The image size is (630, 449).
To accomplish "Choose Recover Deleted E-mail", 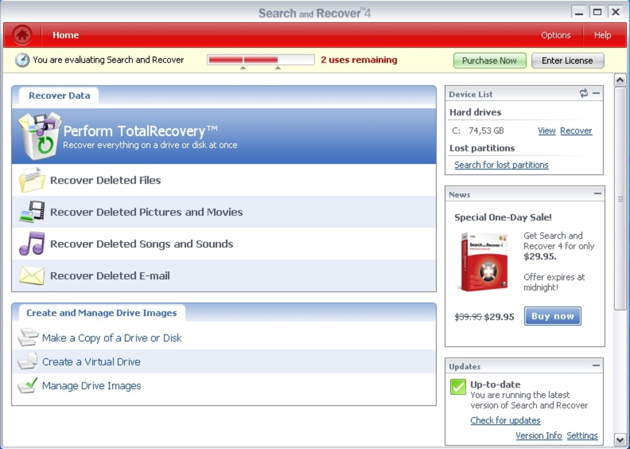I will click(224, 276).
